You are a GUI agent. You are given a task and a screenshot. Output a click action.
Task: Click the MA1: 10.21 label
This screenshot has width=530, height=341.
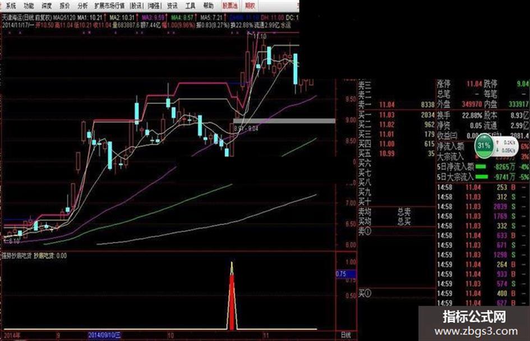pyautogui.click(x=90, y=17)
